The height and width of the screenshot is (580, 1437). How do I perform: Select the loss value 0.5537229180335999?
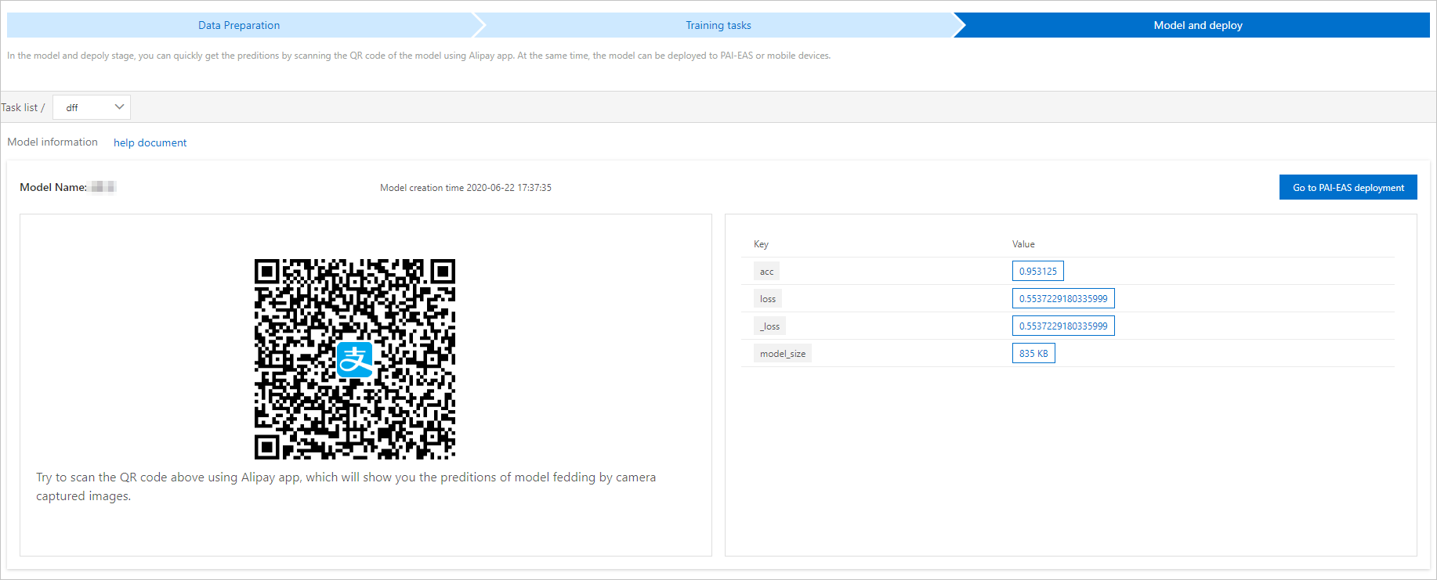(x=1063, y=298)
